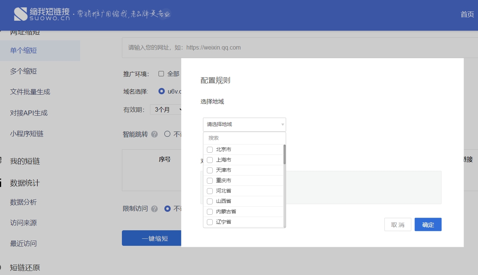The image size is (478, 275).
Task: Click the help icon beside 智能跳转
Action: pos(154,134)
